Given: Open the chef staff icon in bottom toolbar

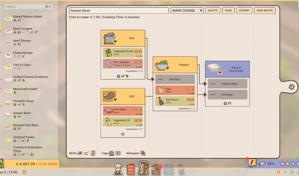Looking at the screenshot, I should coord(118,169).
